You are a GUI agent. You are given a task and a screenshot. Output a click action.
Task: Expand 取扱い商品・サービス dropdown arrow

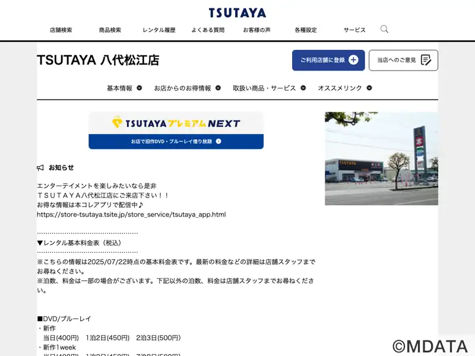(303, 88)
